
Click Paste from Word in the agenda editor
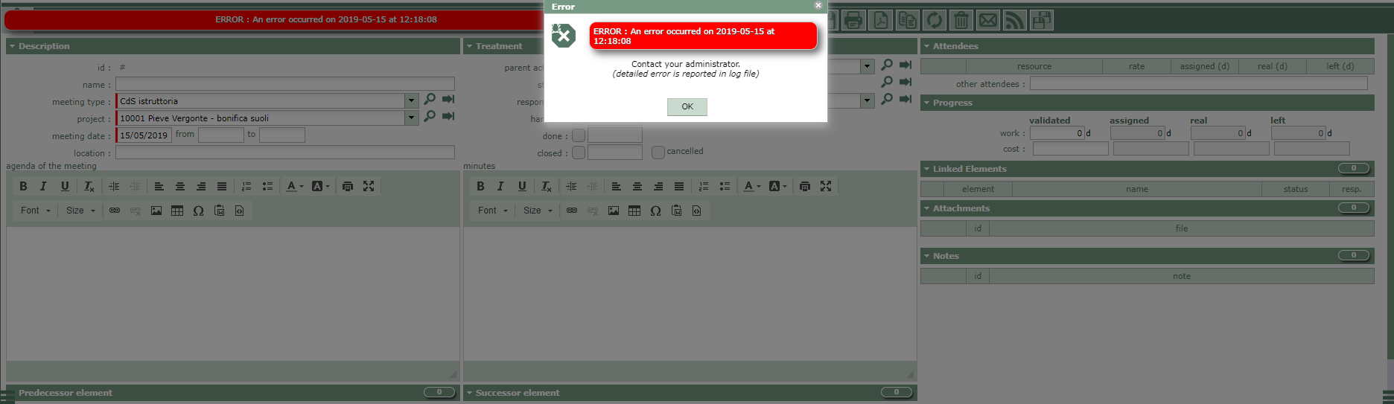click(x=219, y=211)
